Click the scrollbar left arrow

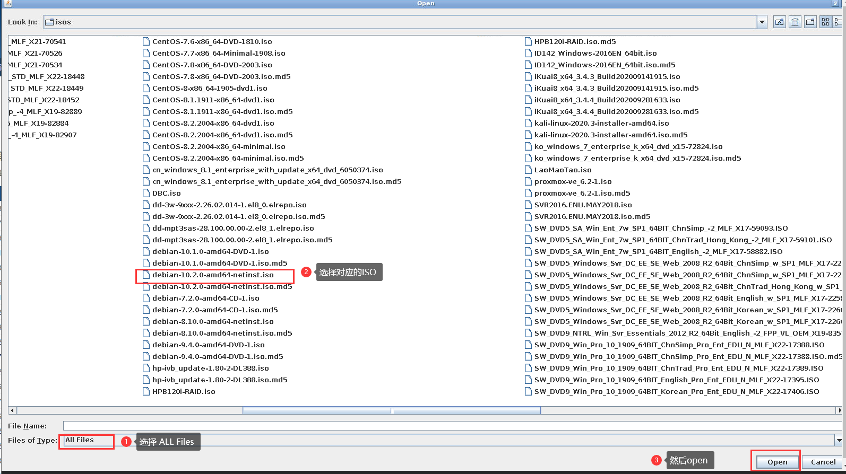pyautogui.click(x=13, y=410)
